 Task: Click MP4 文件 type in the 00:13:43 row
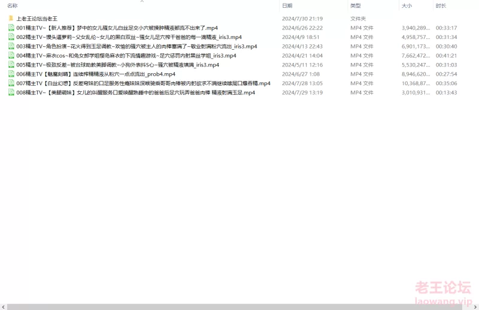click(x=362, y=92)
